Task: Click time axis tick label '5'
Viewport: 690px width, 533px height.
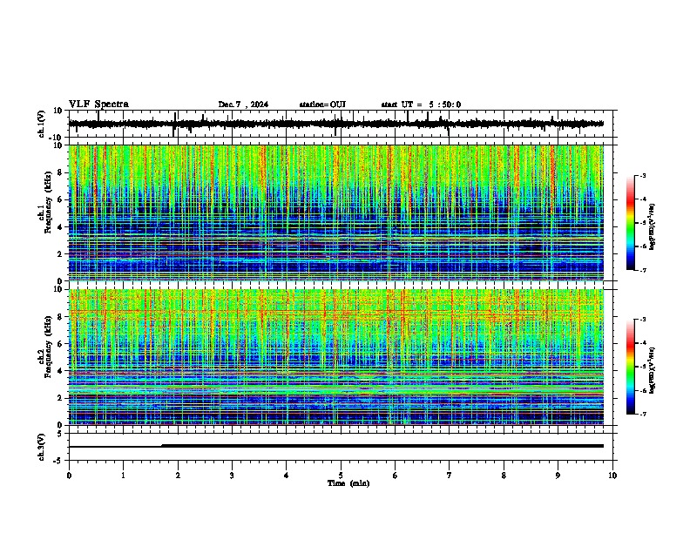Action: pyautogui.click(x=341, y=476)
